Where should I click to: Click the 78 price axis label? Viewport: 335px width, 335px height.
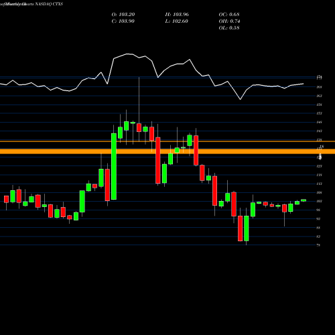(319, 245)
